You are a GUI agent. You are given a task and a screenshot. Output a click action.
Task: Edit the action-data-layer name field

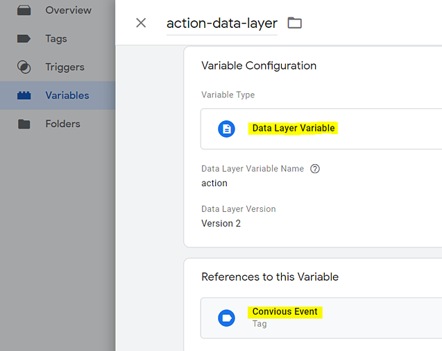point(221,24)
